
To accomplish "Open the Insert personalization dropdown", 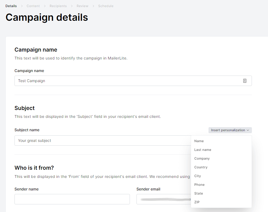I will (230, 130).
